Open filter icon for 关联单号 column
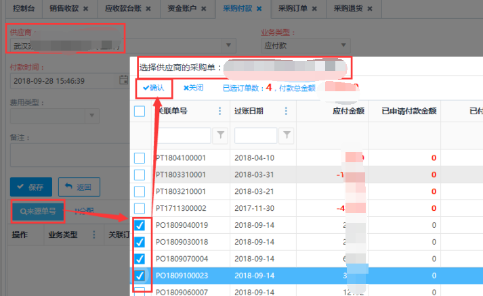This screenshot has width=483, height=296. click(x=220, y=136)
